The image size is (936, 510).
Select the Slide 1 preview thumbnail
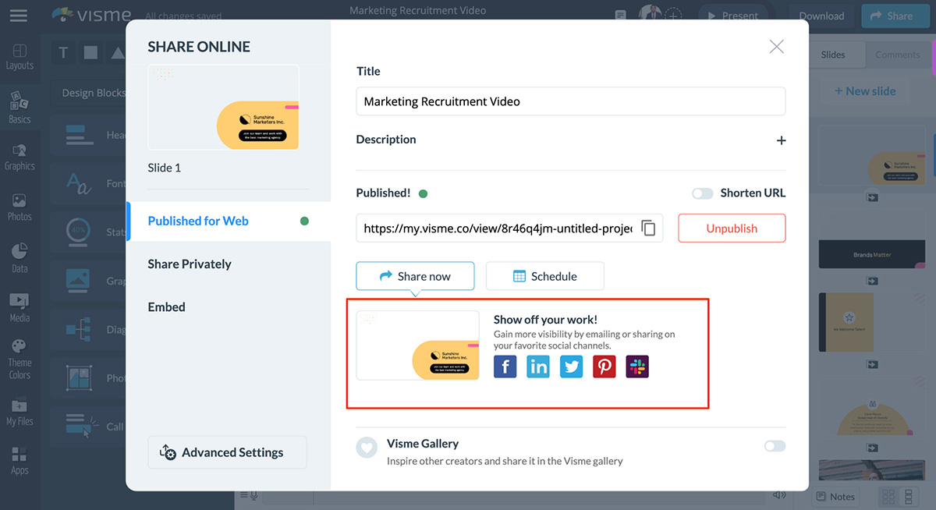[223, 108]
